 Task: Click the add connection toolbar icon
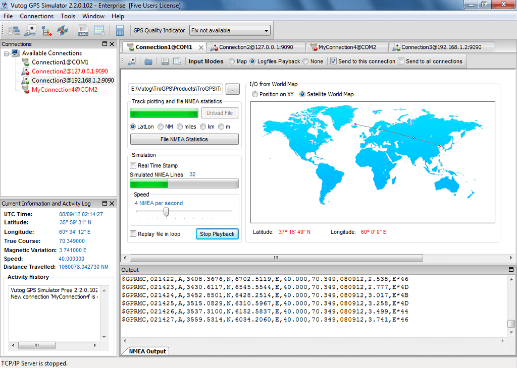[47, 30]
